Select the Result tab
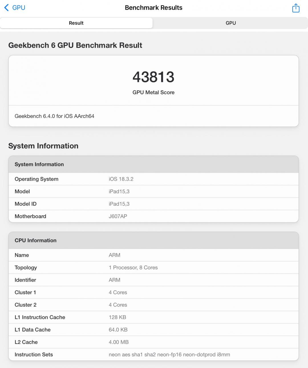This screenshot has width=308, height=368. pyautogui.click(x=76, y=23)
